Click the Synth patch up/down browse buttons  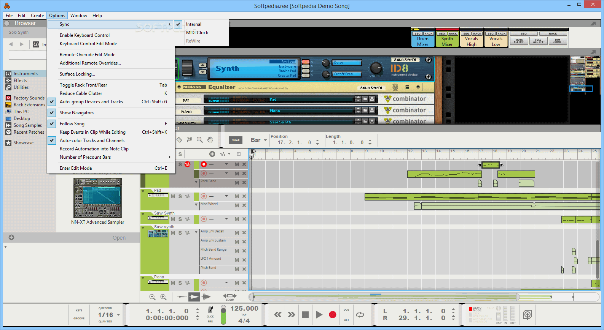[203, 69]
